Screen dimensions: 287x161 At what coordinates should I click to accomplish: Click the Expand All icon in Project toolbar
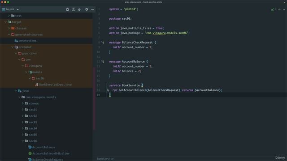[74, 9]
